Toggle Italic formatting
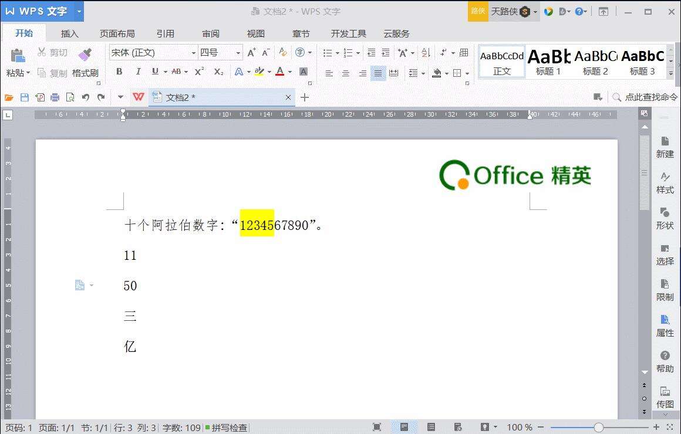Image resolution: width=681 pixels, height=434 pixels. pyautogui.click(x=138, y=72)
